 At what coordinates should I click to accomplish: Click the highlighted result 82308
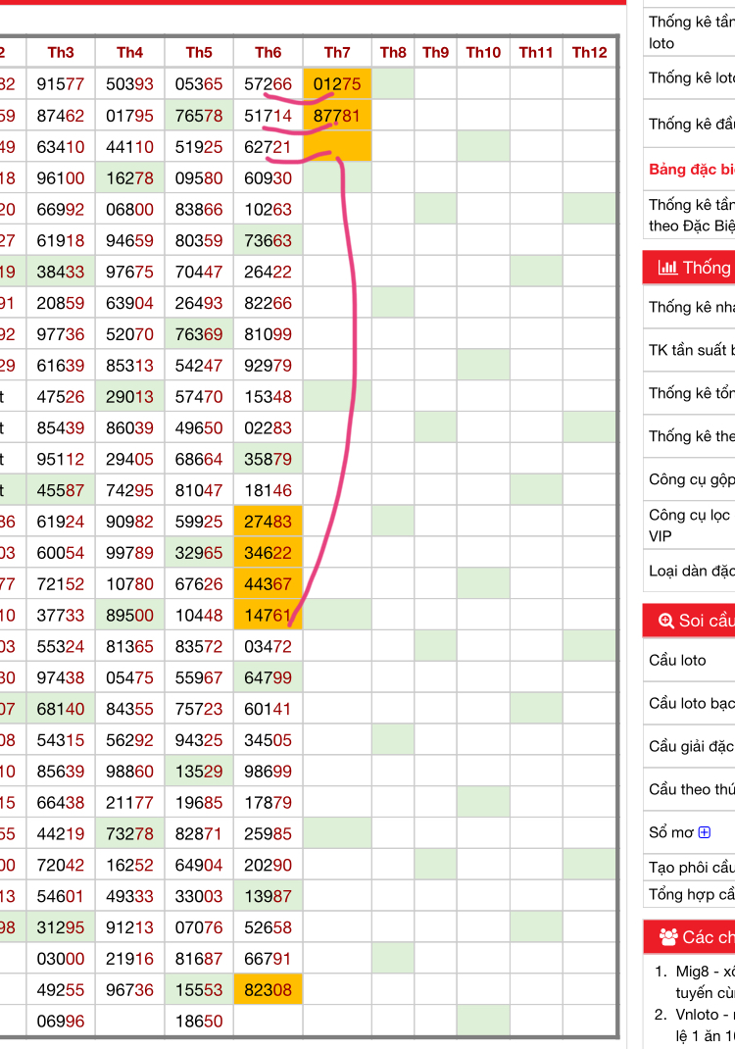click(268, 990)
